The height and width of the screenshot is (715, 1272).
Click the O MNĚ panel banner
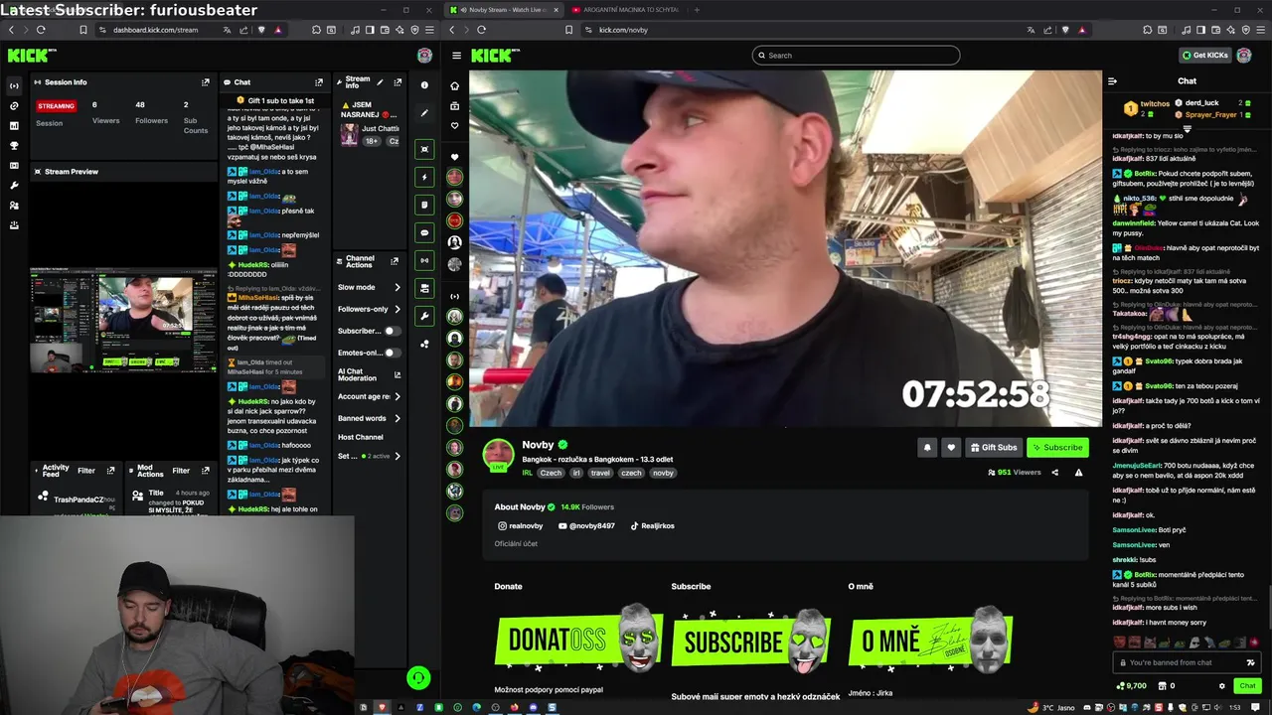pos(931,639)
